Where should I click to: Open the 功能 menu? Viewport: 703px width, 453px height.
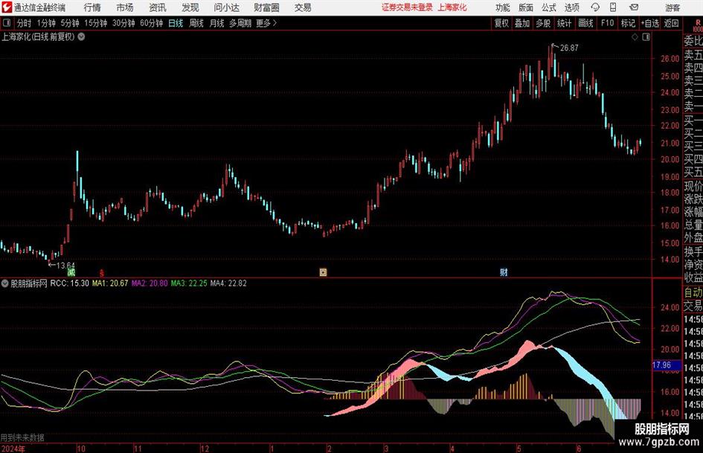click(x=503, y=7)
